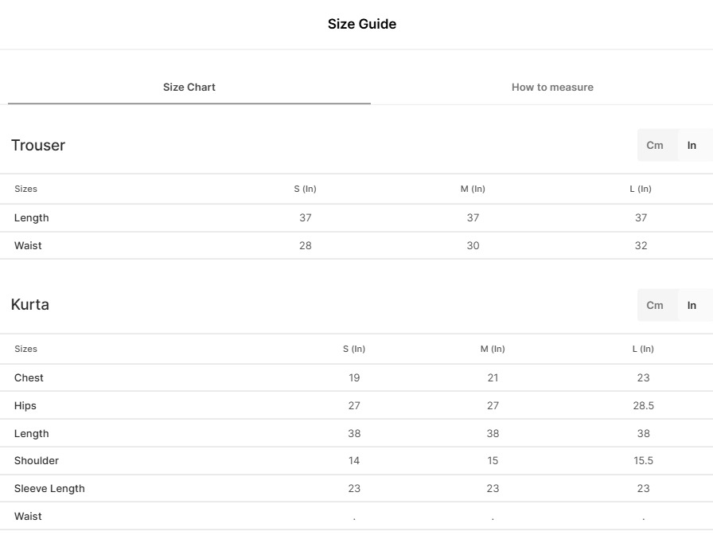Click the Trouser Waist row label

[x=28, y=245]
